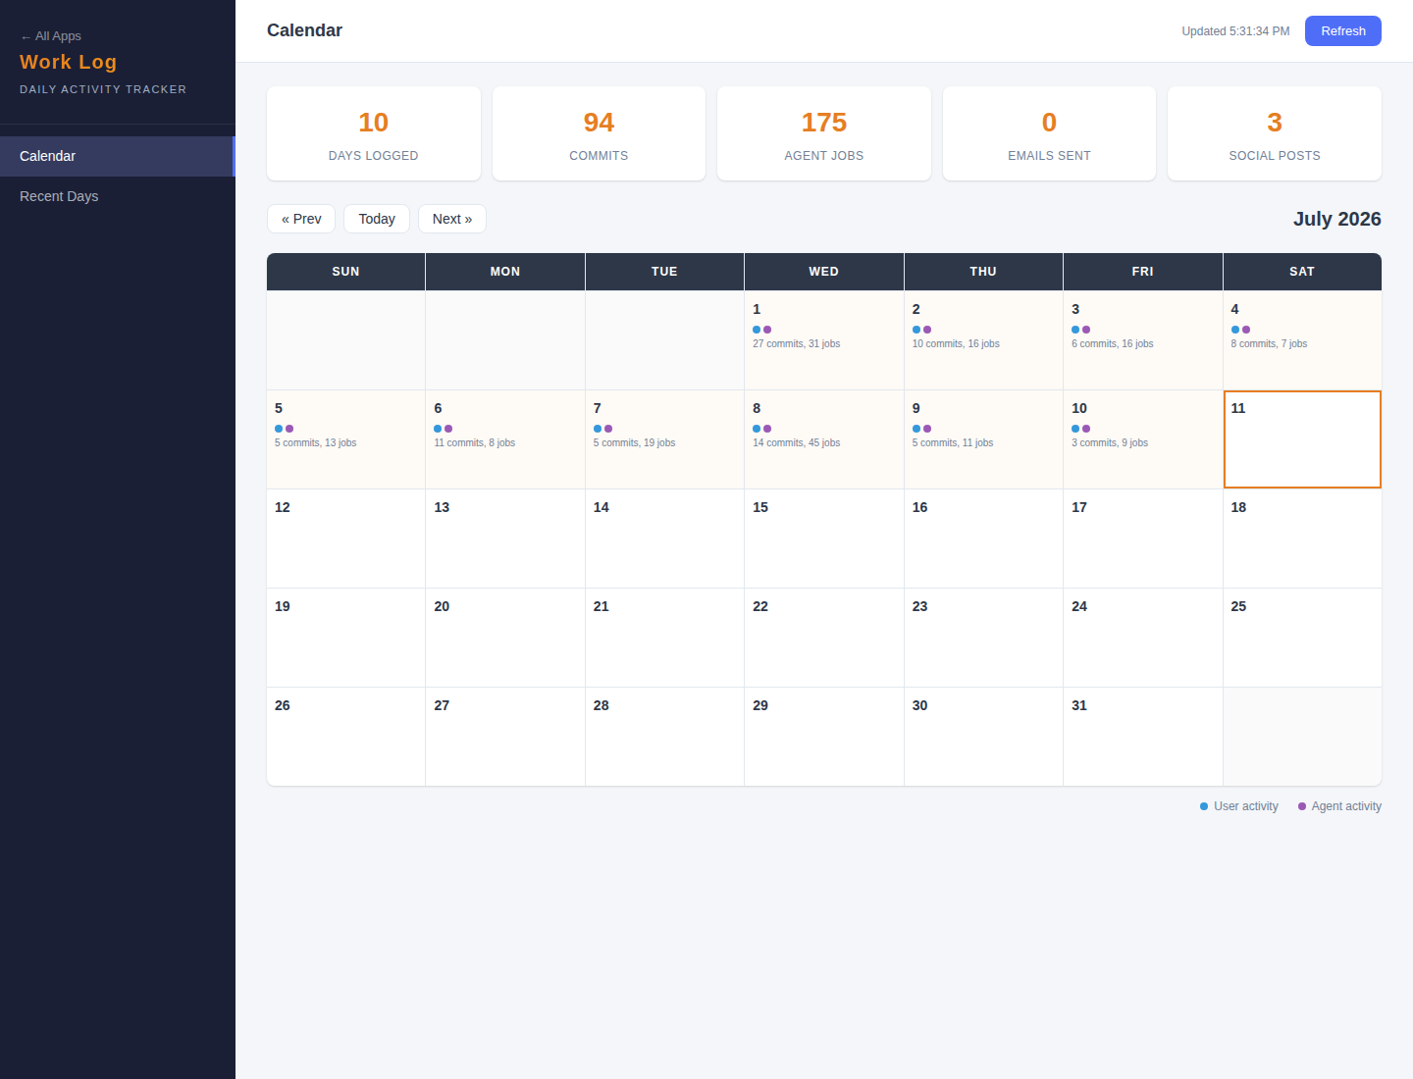Click the Agent activity legend dot
This screenshot has height=1079, width=1413.
coord(1302,806)
